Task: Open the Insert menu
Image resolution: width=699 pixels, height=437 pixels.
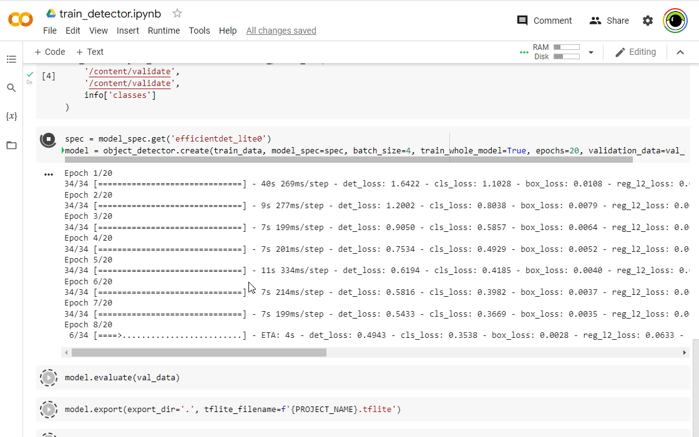Action: 128,31
